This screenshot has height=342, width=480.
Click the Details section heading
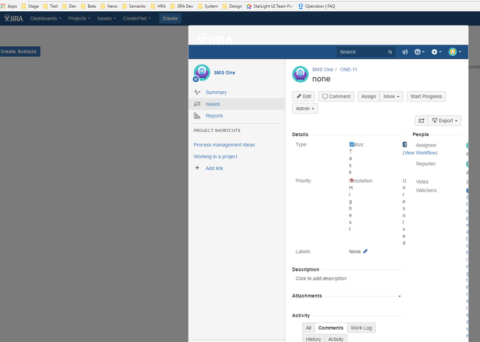click(x=300, y=135)
